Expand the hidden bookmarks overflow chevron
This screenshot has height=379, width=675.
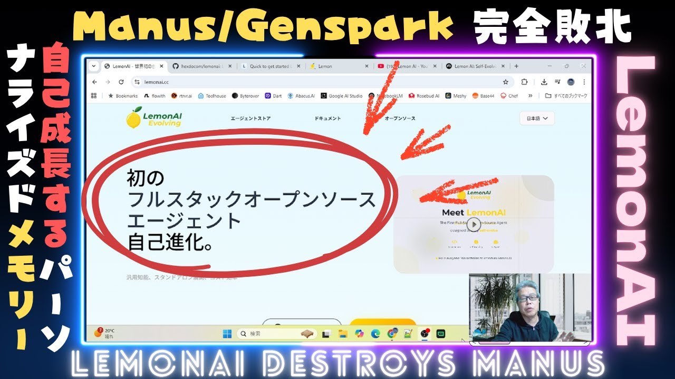click(x=530, y=96)
